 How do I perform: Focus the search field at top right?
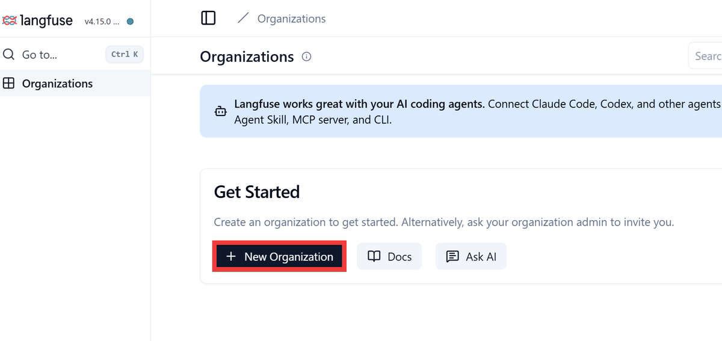pyautogui.click(x=705, y=56)
